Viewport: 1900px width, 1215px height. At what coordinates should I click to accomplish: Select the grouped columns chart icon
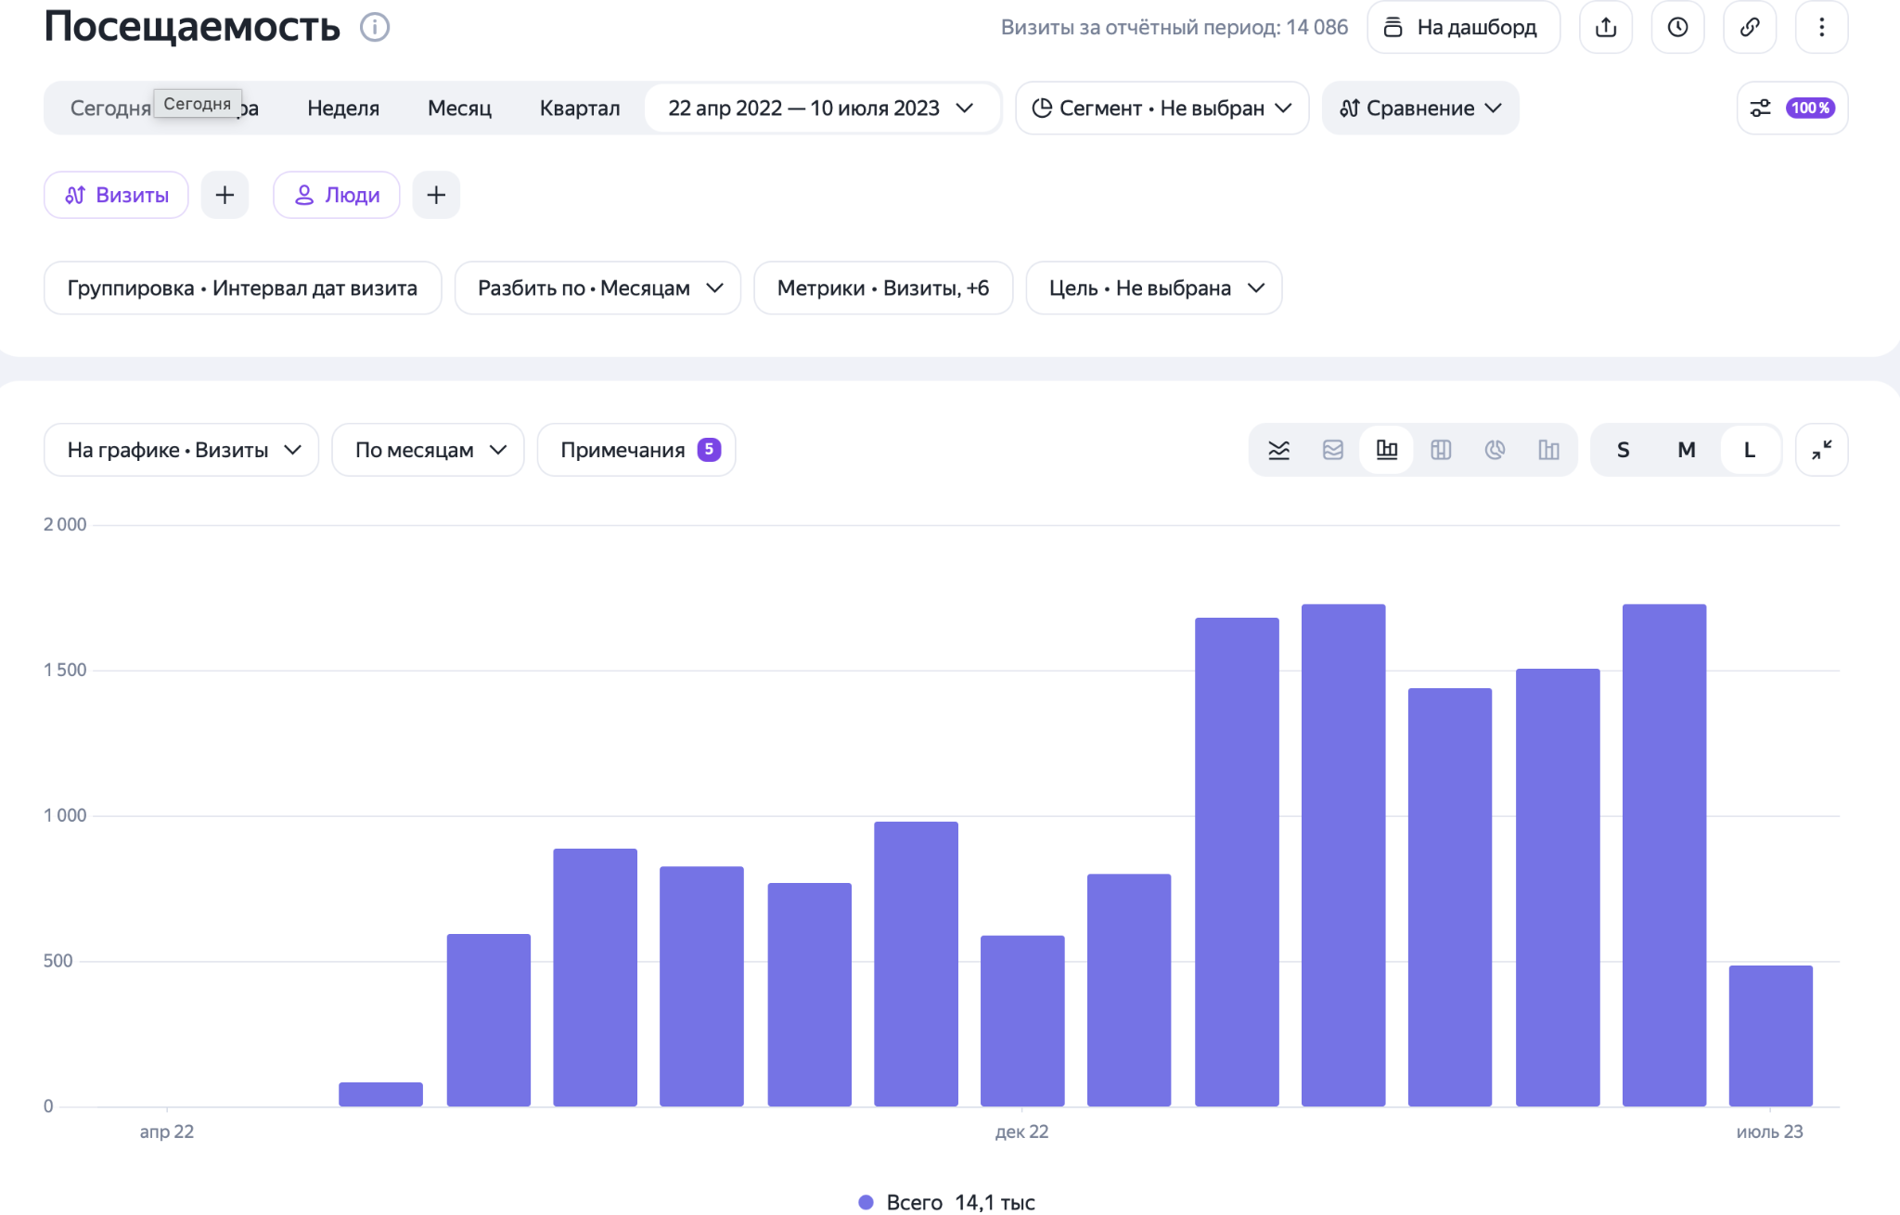point(1548,450)
